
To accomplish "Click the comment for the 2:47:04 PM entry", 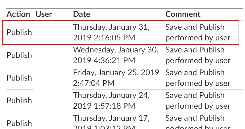I will coord(198,78).
